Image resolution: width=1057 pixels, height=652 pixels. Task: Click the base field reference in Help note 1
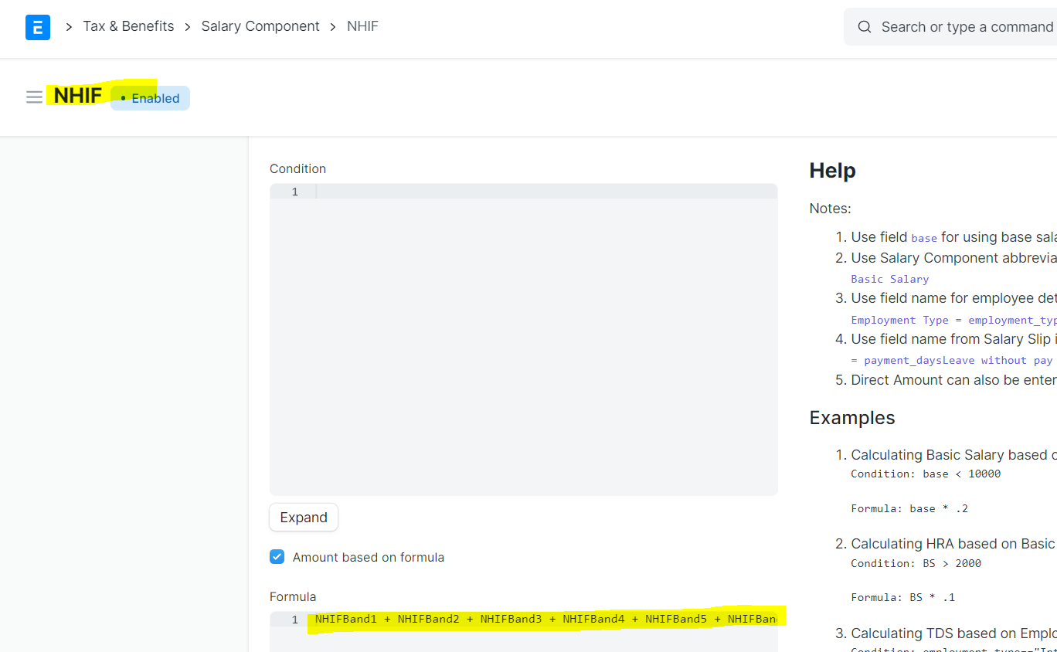coord(924,238)
